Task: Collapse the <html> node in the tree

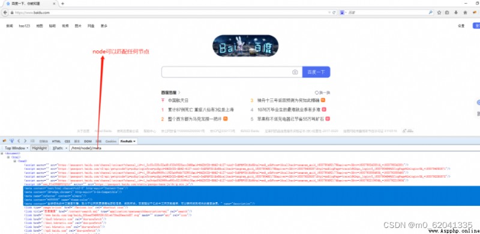Action: pyautogui.click(x=8, y=157)
